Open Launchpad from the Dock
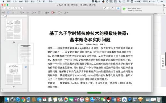 [x=12, y=99]
